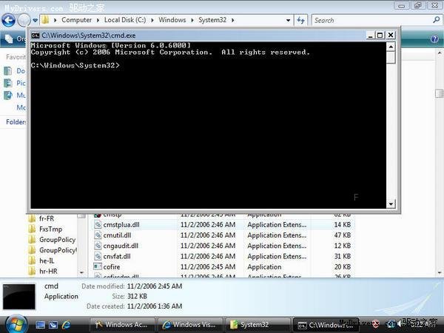Open the recent pages dropdown arrow
The height and width of the screenshot is (333, 444).
click(35, 21)
